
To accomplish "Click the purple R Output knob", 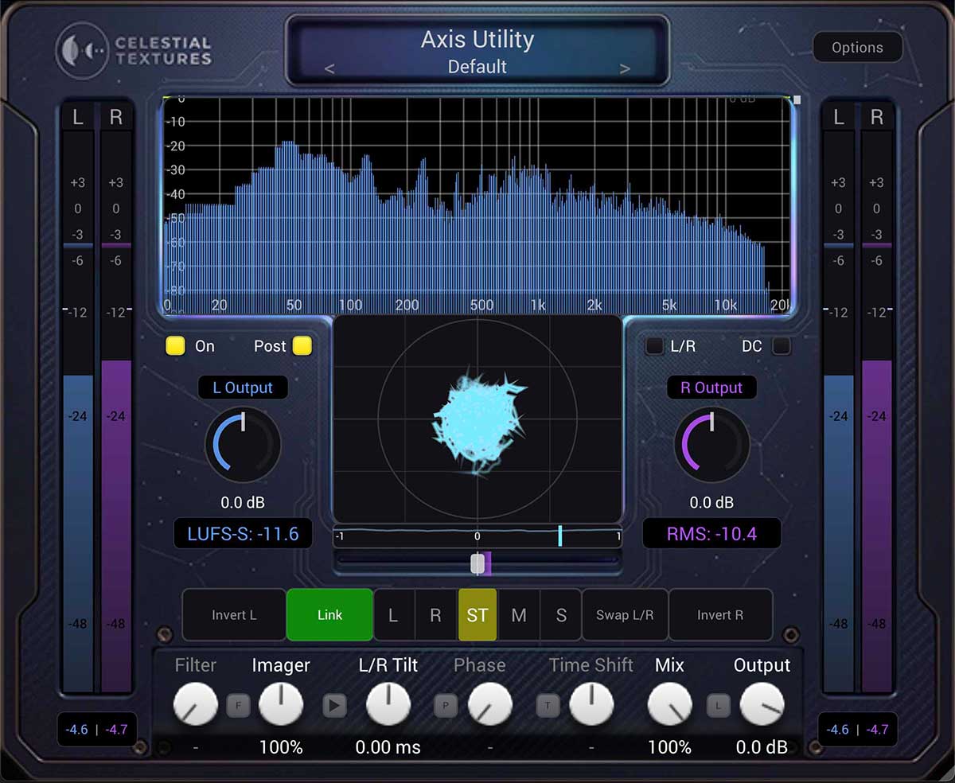I will (x=711, y=443).
